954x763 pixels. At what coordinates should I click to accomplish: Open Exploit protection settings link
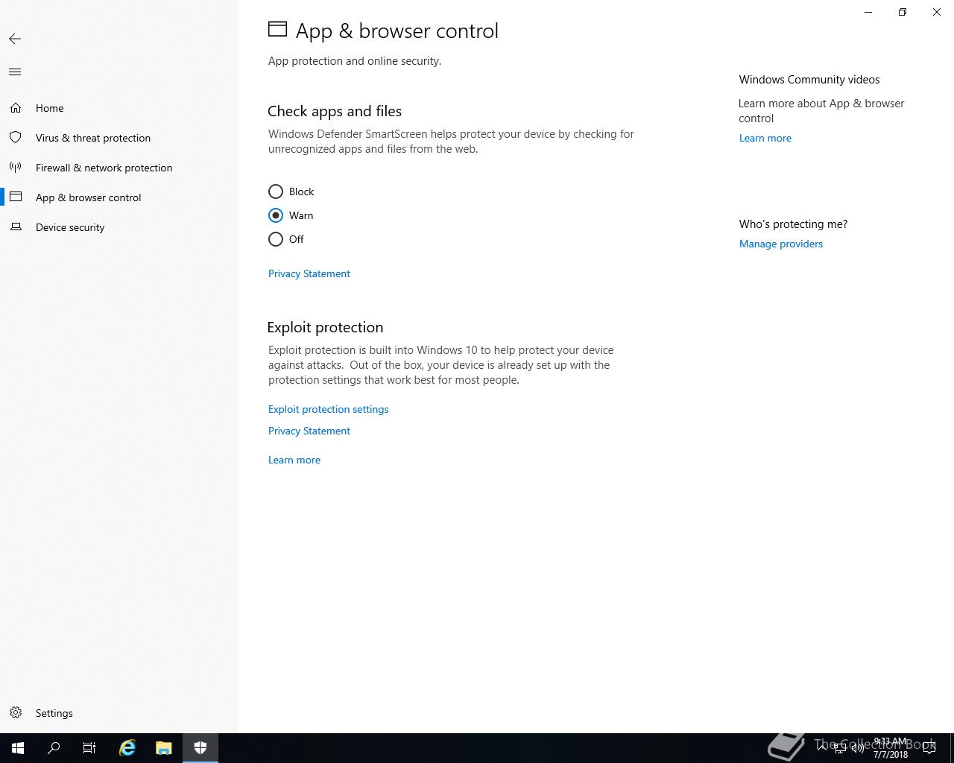[329, 409]
